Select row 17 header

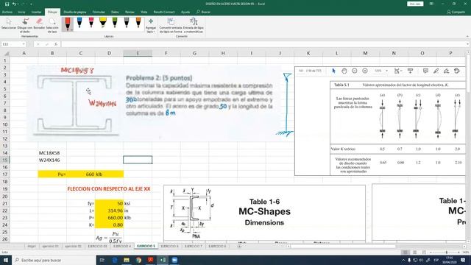pyautogui.click(x=5, y=174)
